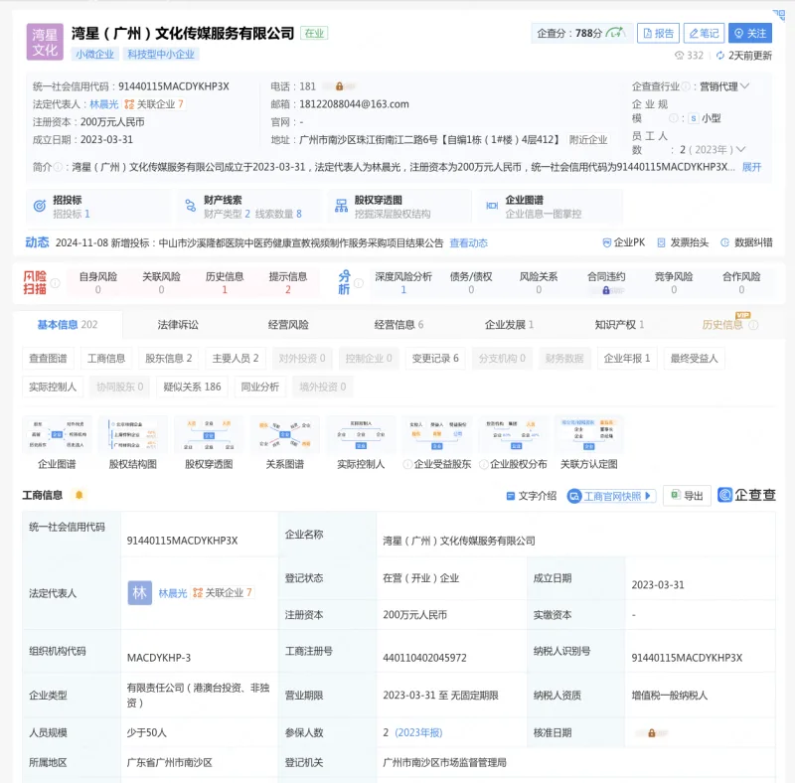Viewport: 795px width, 783px height.
Task: Expand the 营销代理 industry dropdown
Action: (744, 86)
